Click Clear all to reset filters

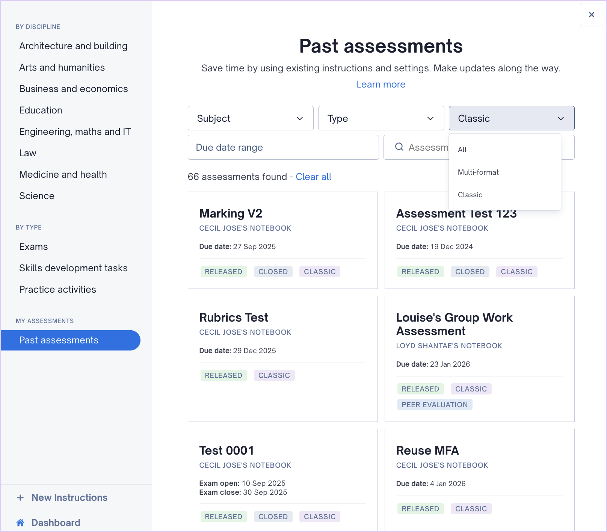coord(313,177)
